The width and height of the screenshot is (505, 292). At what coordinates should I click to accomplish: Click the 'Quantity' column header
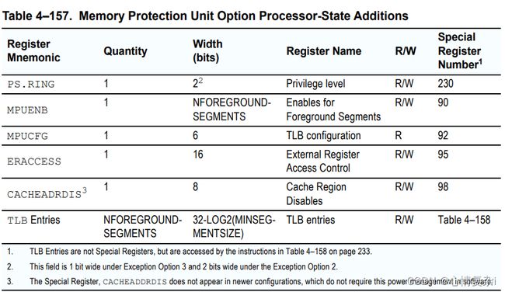pyautogui.click(x=125, y=50)
